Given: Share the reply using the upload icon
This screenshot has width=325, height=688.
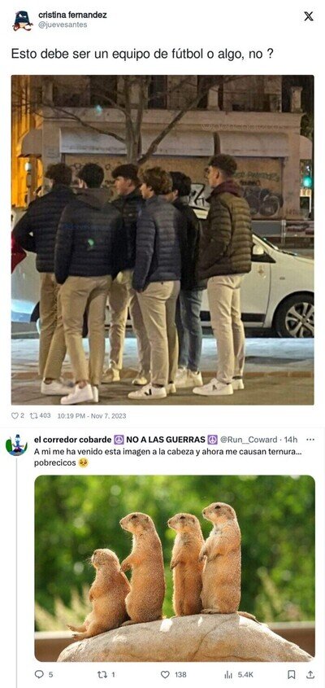Looking at the screenshot, I should [310, 674].
